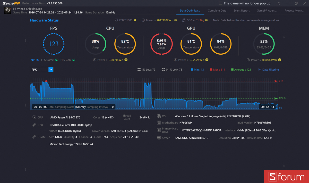The height and width of the screenshot is (183, 309).
Task: Click the game thumbnail next to b1-Win64-Shipping.exe
Action: tap(8, 11)
